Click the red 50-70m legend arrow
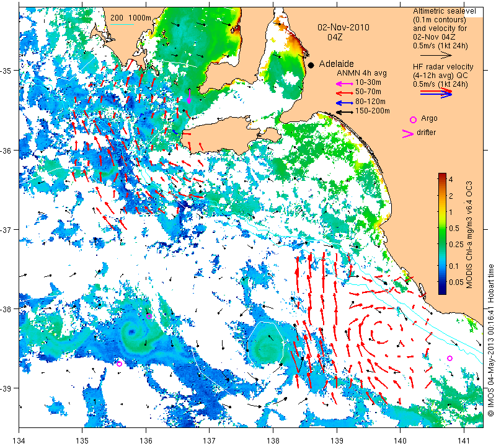 [345, 93]
